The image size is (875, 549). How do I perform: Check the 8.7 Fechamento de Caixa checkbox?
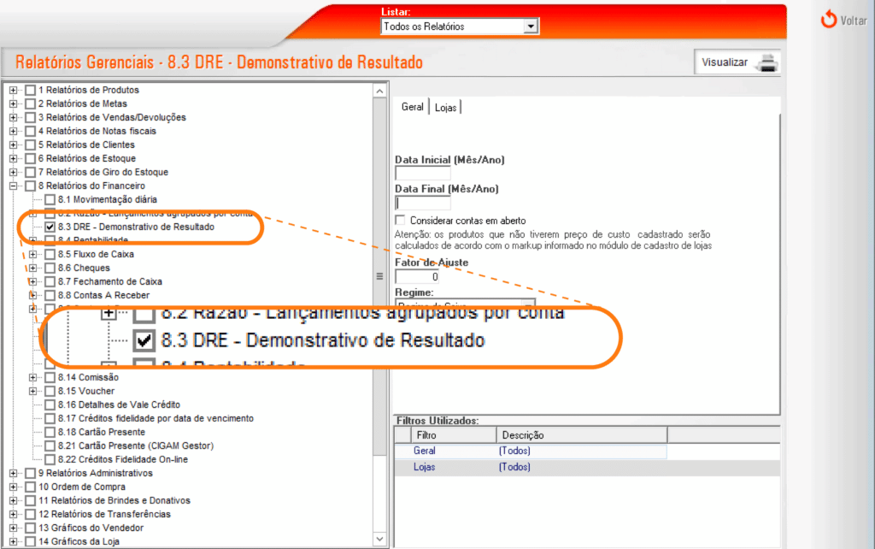tap(50, 281)
